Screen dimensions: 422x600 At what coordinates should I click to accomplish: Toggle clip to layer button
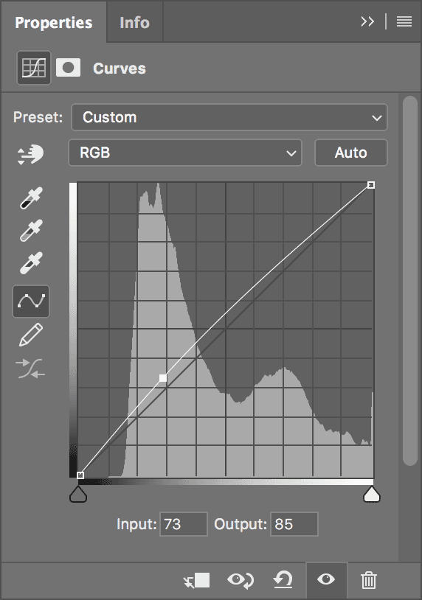coord(196,581)
